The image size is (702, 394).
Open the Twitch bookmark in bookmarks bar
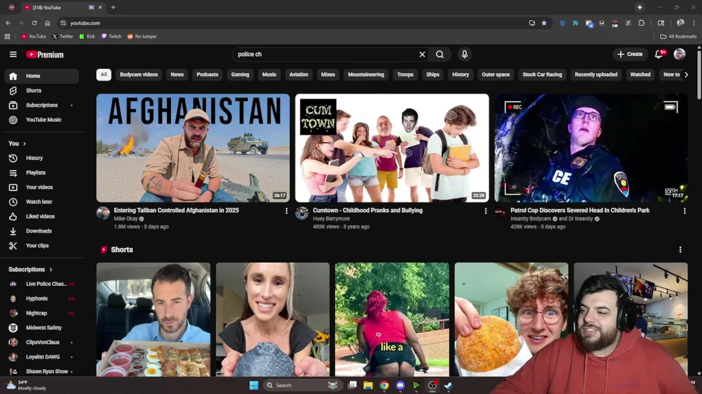[111, 36]
